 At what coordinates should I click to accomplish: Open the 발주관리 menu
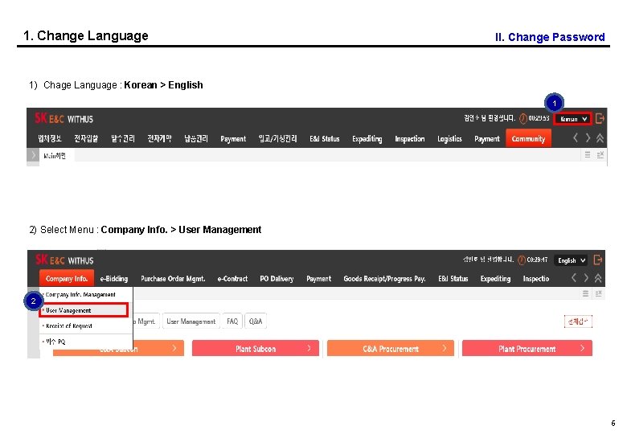pyautogui.click(x=123, y=139)
